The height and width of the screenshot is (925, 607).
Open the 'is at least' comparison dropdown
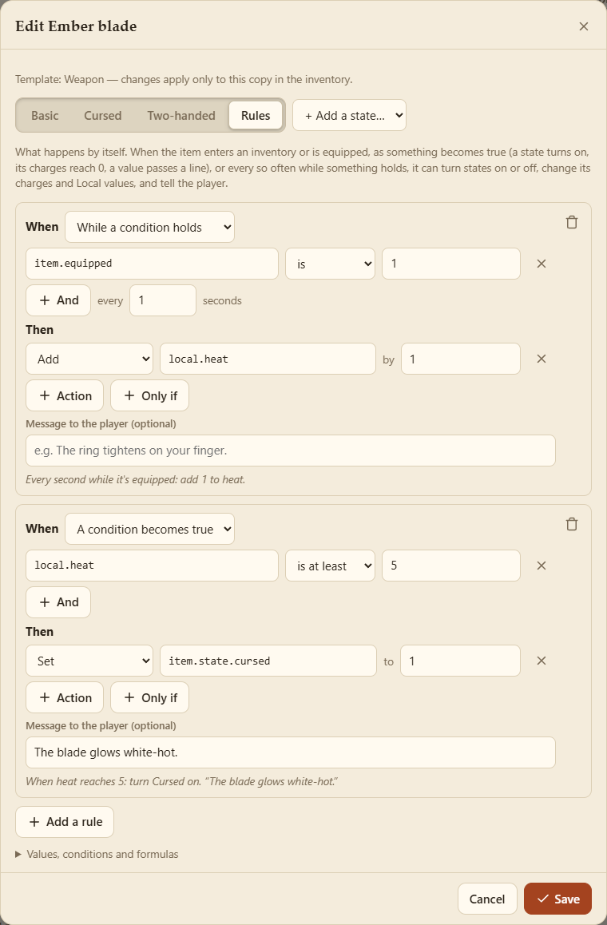[x=331, y=566]
